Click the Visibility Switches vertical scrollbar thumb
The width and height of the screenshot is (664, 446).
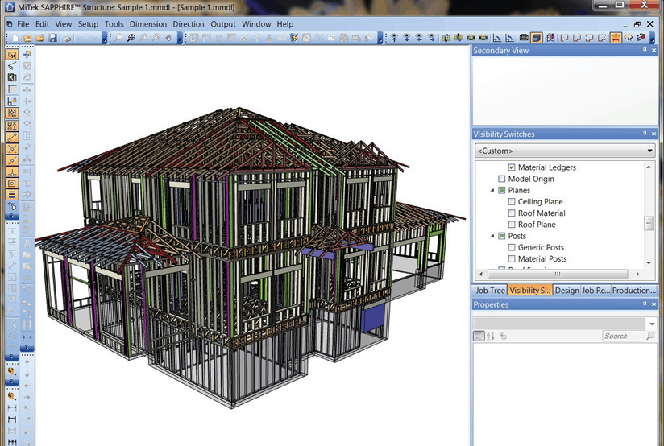(649, 223)
